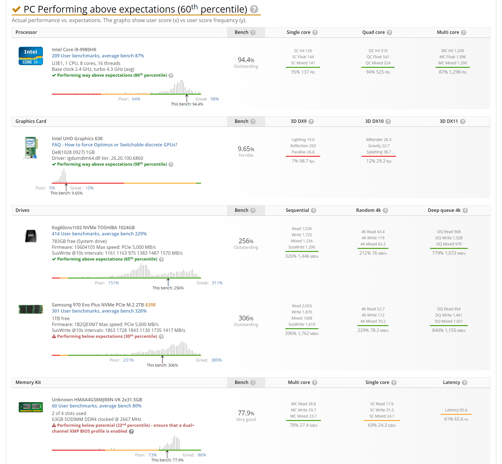Click 95% 137 Pts single core result
Viewport: 502px width, 464px height.
click(x=303, y=72)
